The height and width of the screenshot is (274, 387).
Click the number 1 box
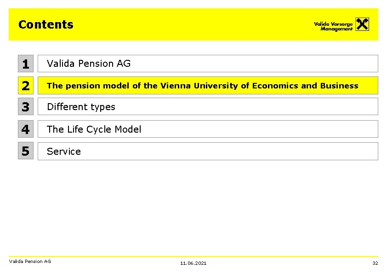(26, 64)
